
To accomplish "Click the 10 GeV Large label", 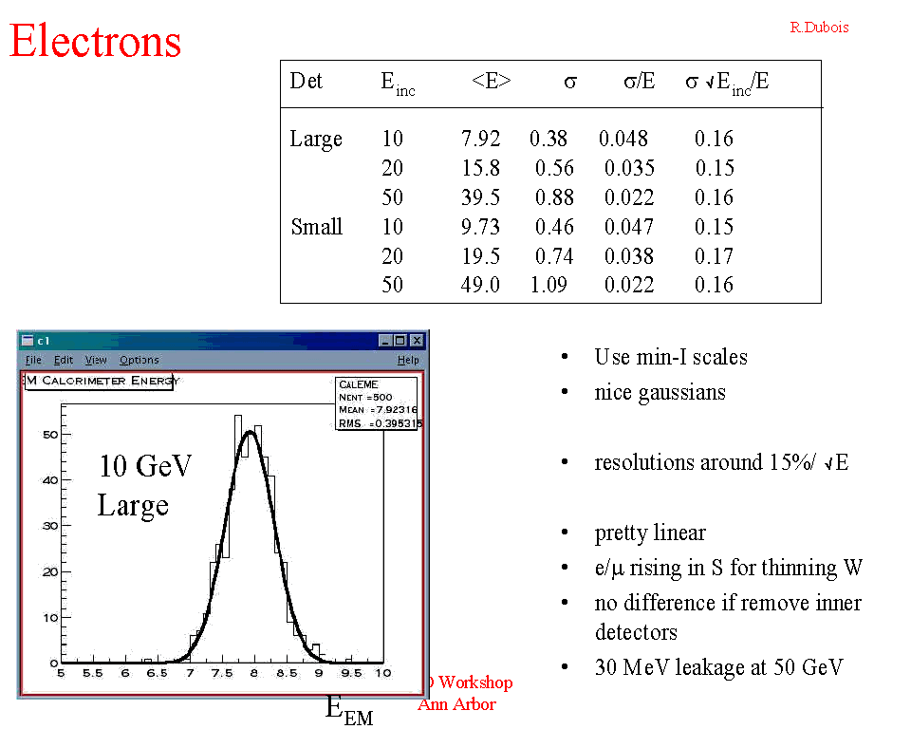I will [x=144, y=485].
